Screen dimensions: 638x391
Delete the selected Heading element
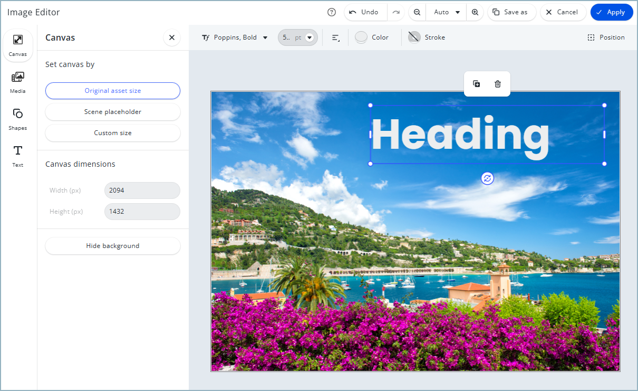[497, 83]
